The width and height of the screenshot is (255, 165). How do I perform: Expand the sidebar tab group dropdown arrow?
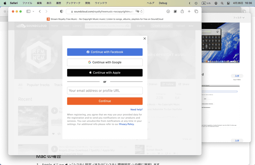[x=33, y=11]
